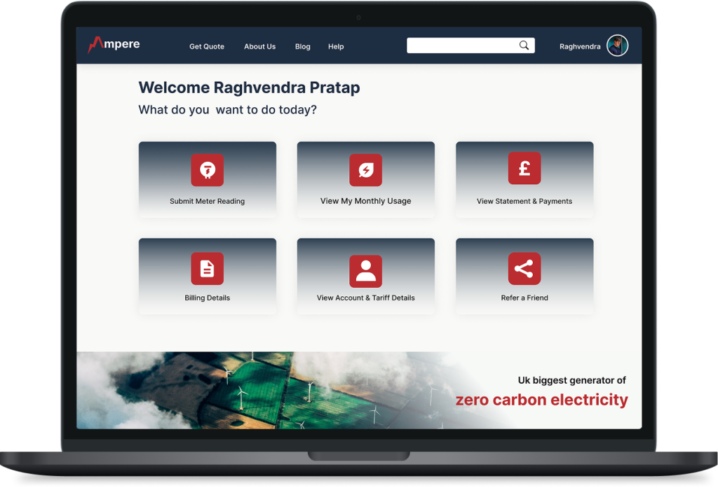Viewport: 718px width, 488px height.
Task: Click the account person icon
Action: point(365,271)
